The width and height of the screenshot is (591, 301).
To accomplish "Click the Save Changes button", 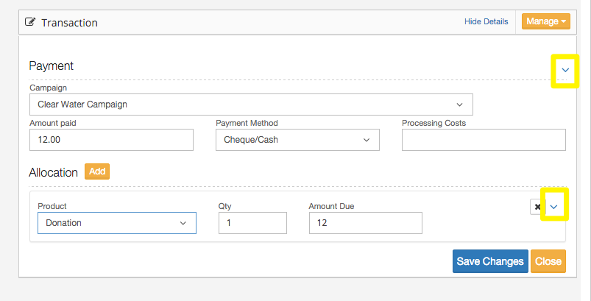I will coord(489,261).
